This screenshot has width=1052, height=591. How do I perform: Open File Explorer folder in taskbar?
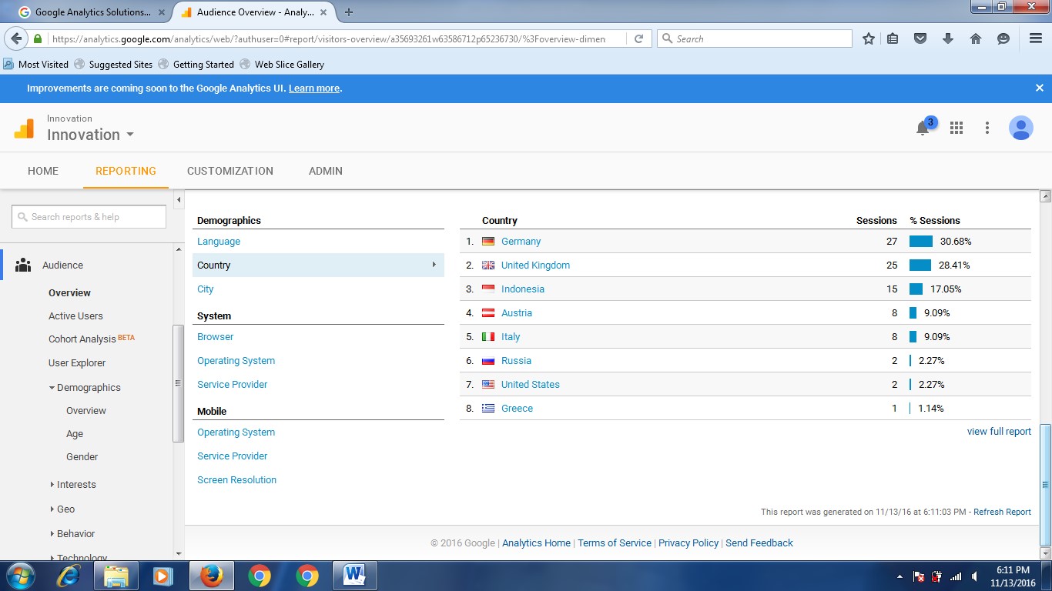(x=116, y=575)
